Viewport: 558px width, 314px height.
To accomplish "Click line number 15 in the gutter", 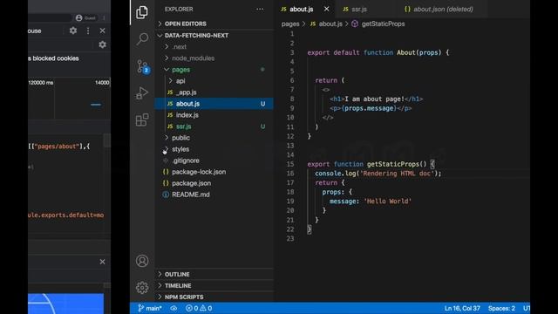I will 290,164.
